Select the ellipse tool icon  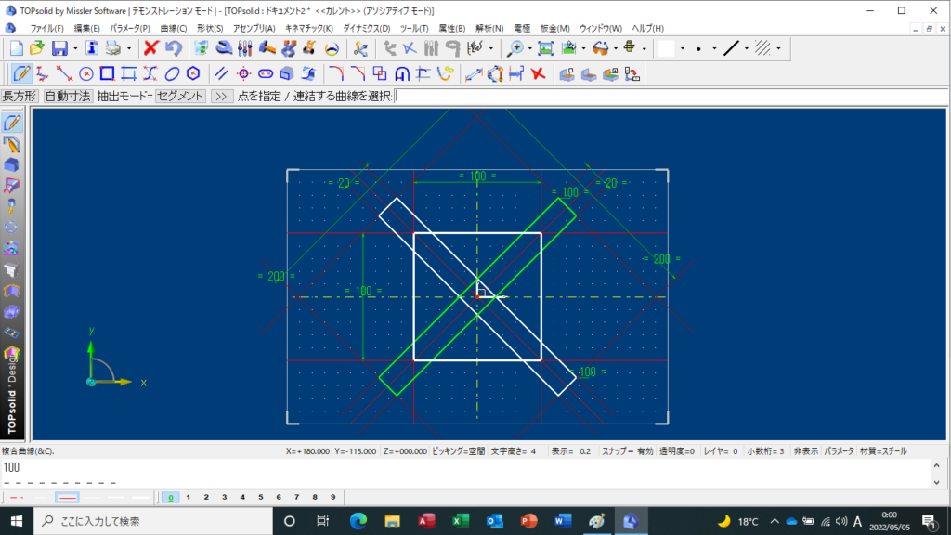[x=172, y=74]
